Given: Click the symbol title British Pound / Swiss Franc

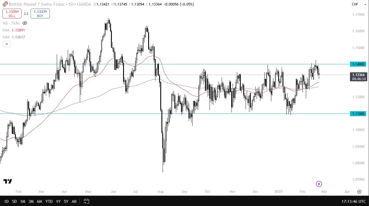Looking at the screenshot, I should [35, 4].
